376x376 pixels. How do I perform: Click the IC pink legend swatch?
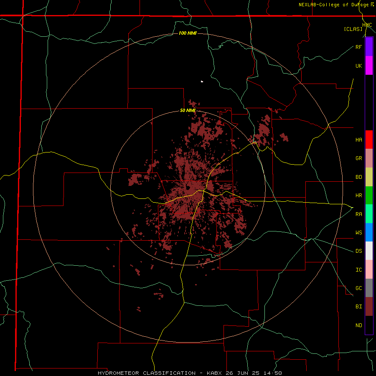coord(369,269)
